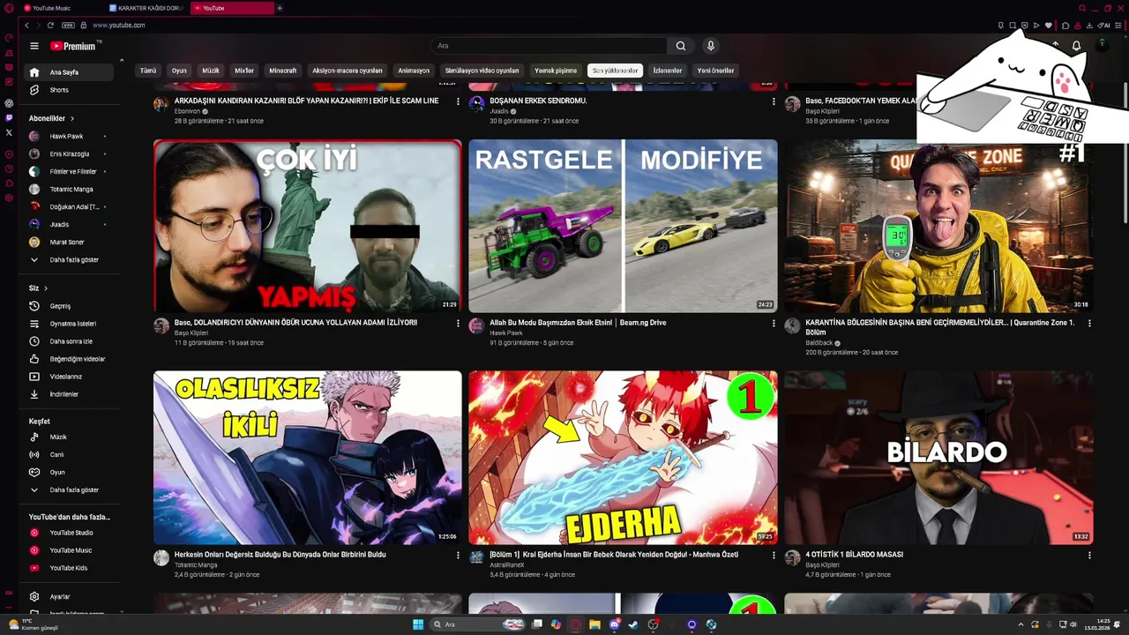Open options for Beam.ng Drive video
1129x635 pixels.
point(774,324)
